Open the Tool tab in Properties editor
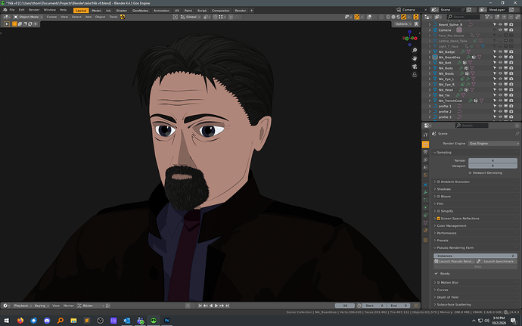This screenshot has width=522, height=326. pos(425,135)
